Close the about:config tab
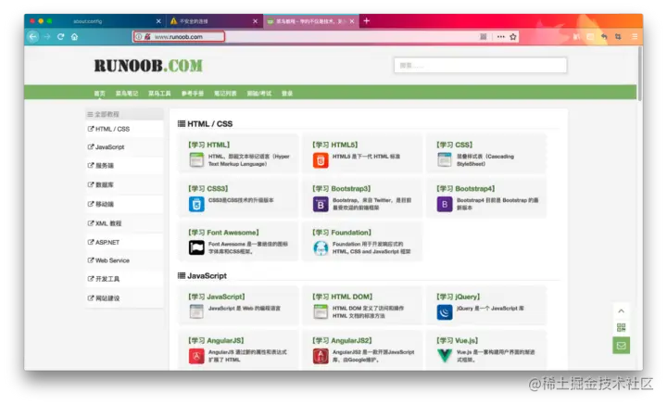Screen dimensions: 667x405 [x=158, y=20]
